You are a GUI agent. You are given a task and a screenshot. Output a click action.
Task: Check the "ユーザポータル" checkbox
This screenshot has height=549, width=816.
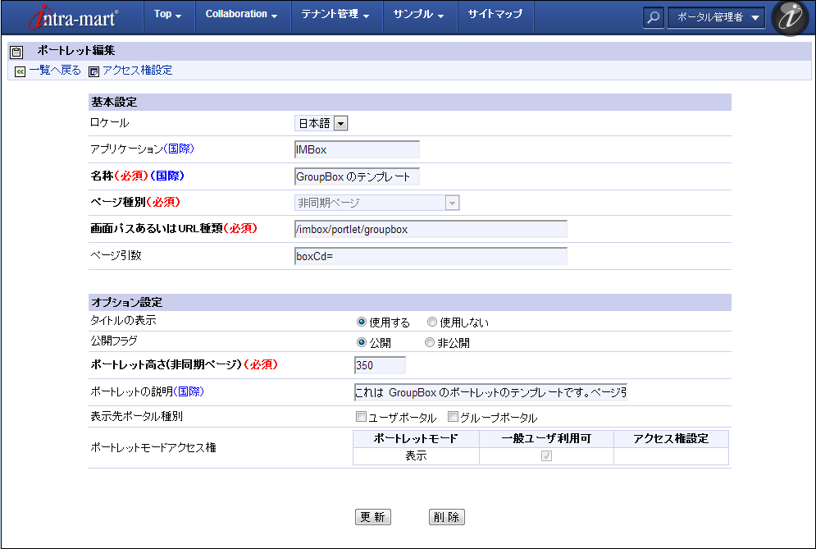pos(361,417)
